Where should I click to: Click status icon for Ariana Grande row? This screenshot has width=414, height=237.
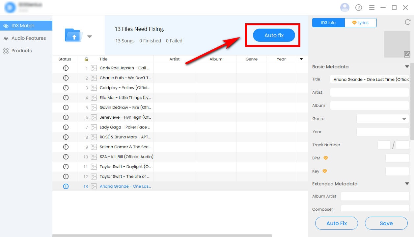click(66, 186)
